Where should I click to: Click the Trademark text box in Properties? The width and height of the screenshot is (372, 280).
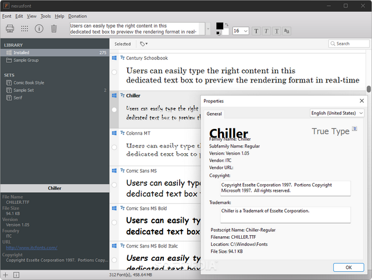(x=285, y=215)
